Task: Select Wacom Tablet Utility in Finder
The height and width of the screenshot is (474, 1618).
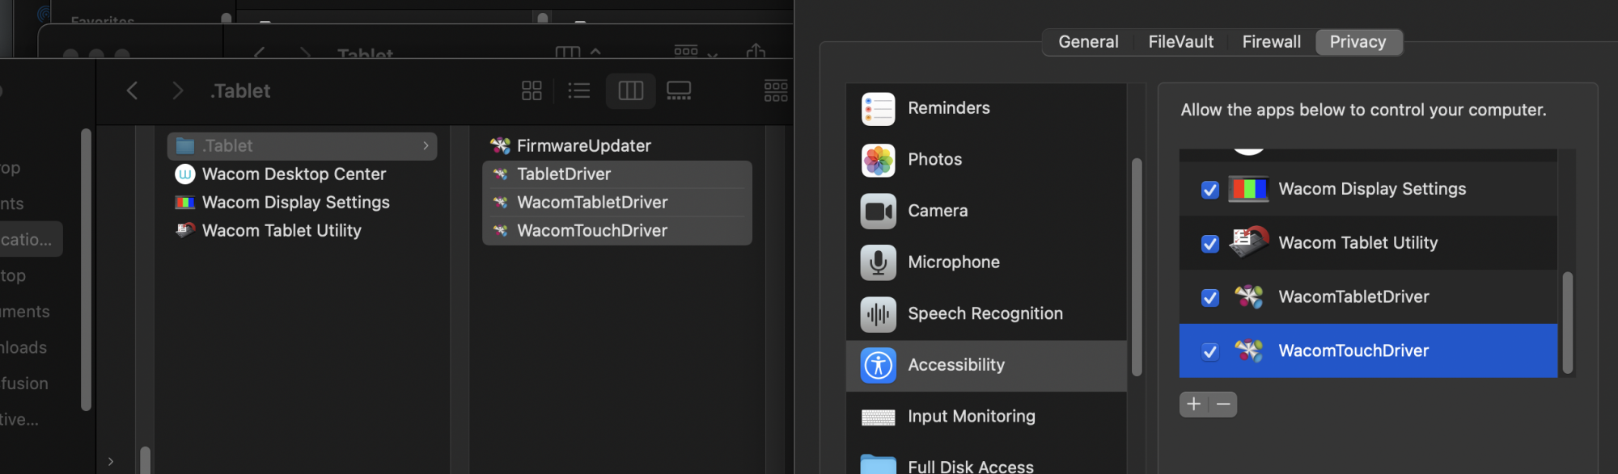Action: coord(269,231)
